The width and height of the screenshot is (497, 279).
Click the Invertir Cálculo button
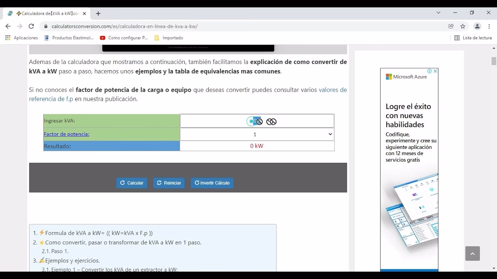pos(212,183)
